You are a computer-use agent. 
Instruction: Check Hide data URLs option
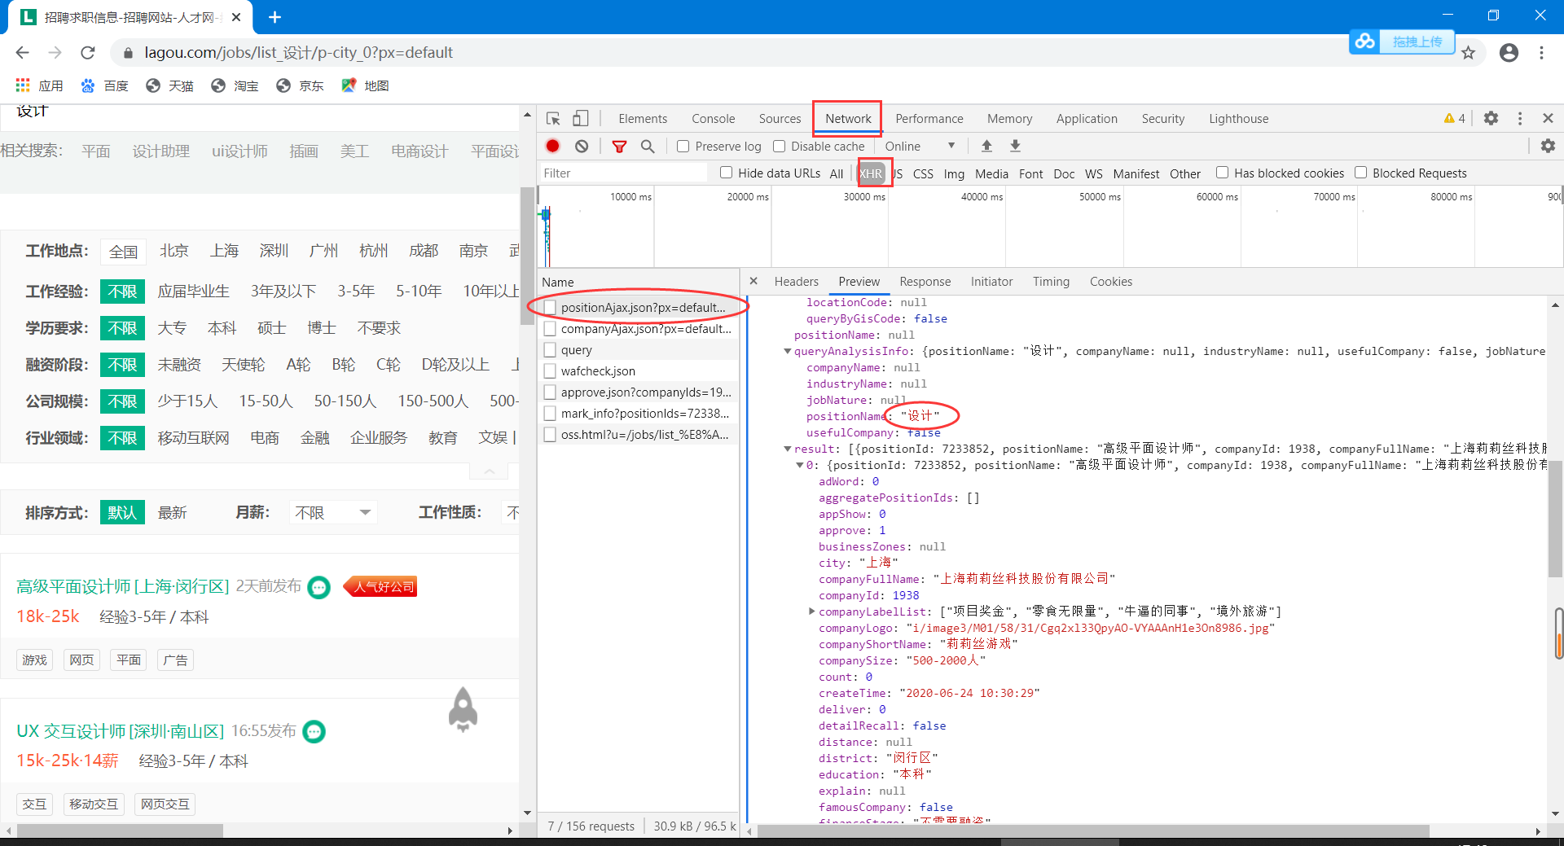point(726,173)
